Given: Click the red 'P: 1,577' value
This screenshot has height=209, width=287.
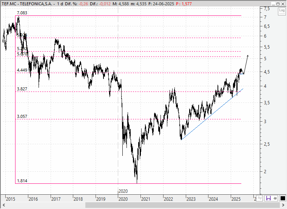Looking at the screenshot, I should [184, 4].
